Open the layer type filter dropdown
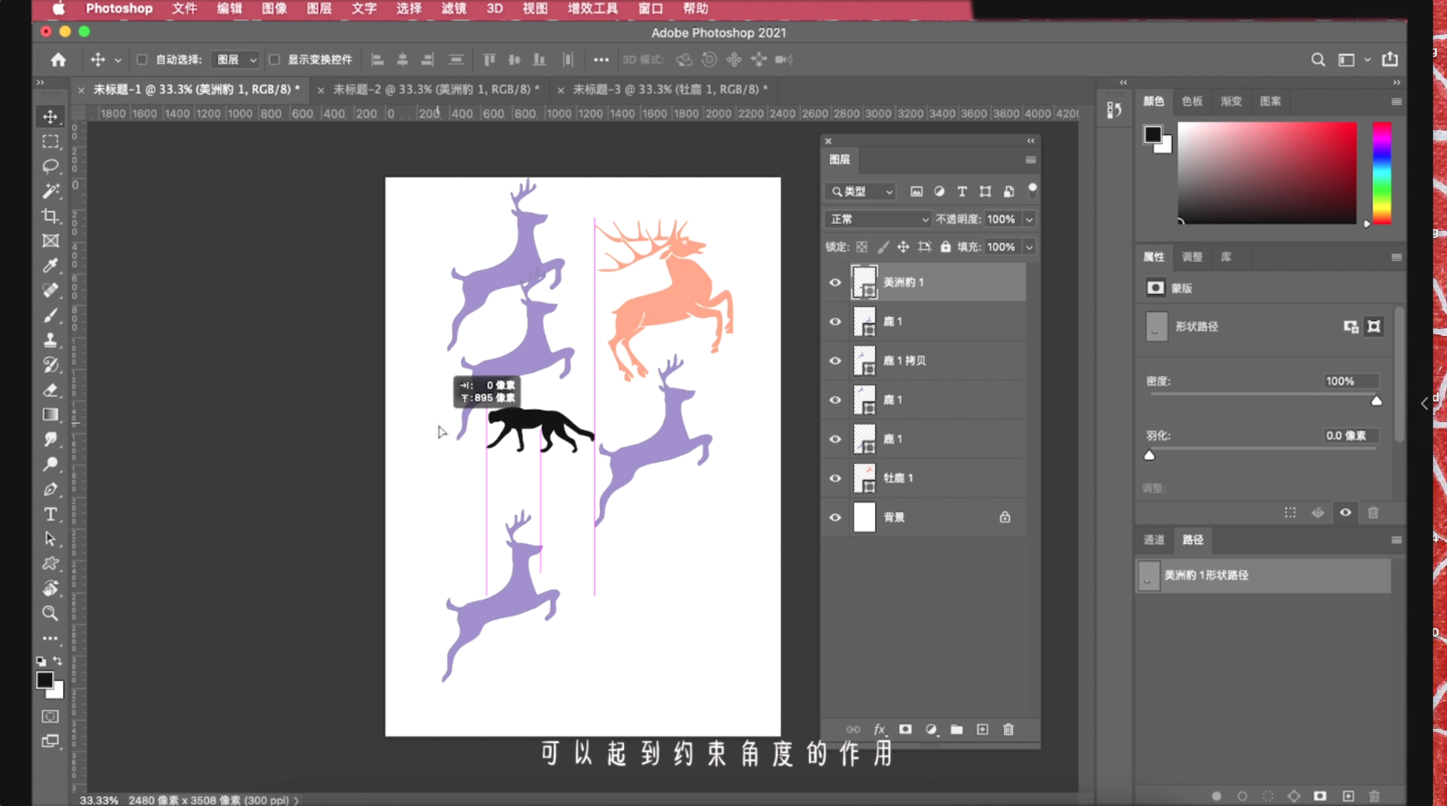The width and height of the screenshot is (1447, 806). [860, 190]
